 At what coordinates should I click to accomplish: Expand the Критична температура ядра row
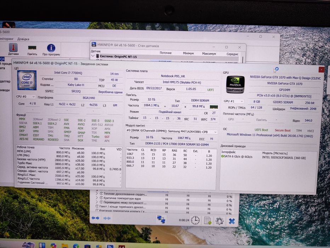[x=97, y=198]
